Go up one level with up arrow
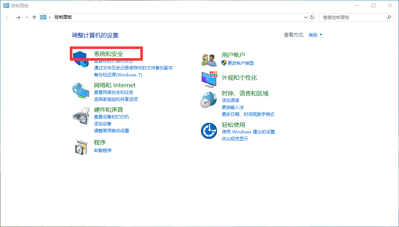Image resolution: width=399 pixels, height=227 pixels. pos(34,18)
